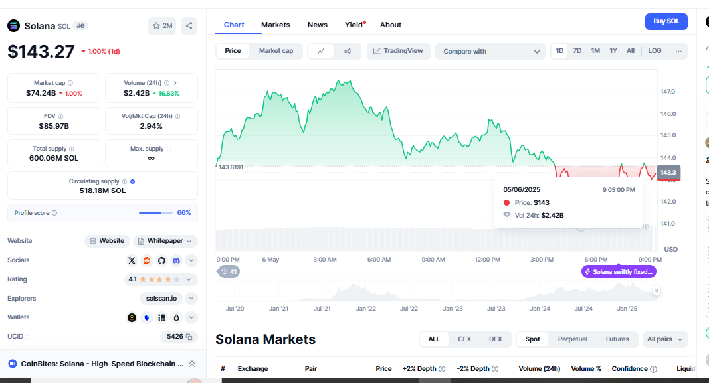Click the verified badge by Circulating supply
The width and height of the screenshot is (709, 383).
[132, 181]
